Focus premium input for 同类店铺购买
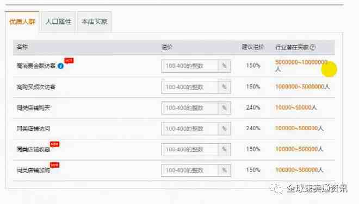Image resolution: width=359 pixels, height=204 pixels. pos(190,108)
